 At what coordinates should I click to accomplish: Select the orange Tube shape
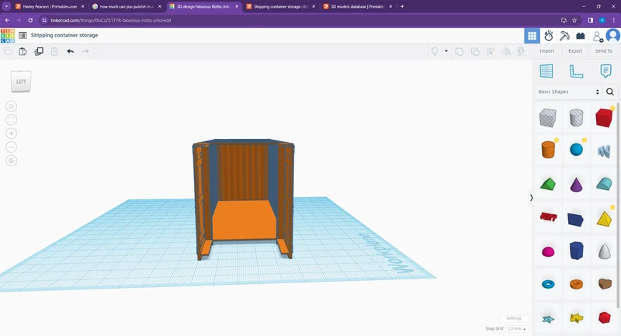[576, 284]
